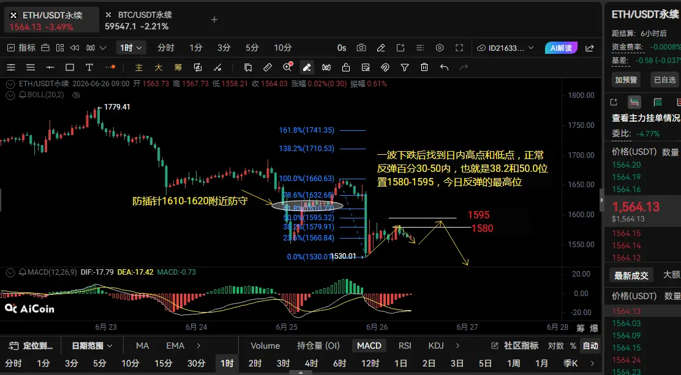
Task: Choose the 15分 period button
Action: point(164,364)
